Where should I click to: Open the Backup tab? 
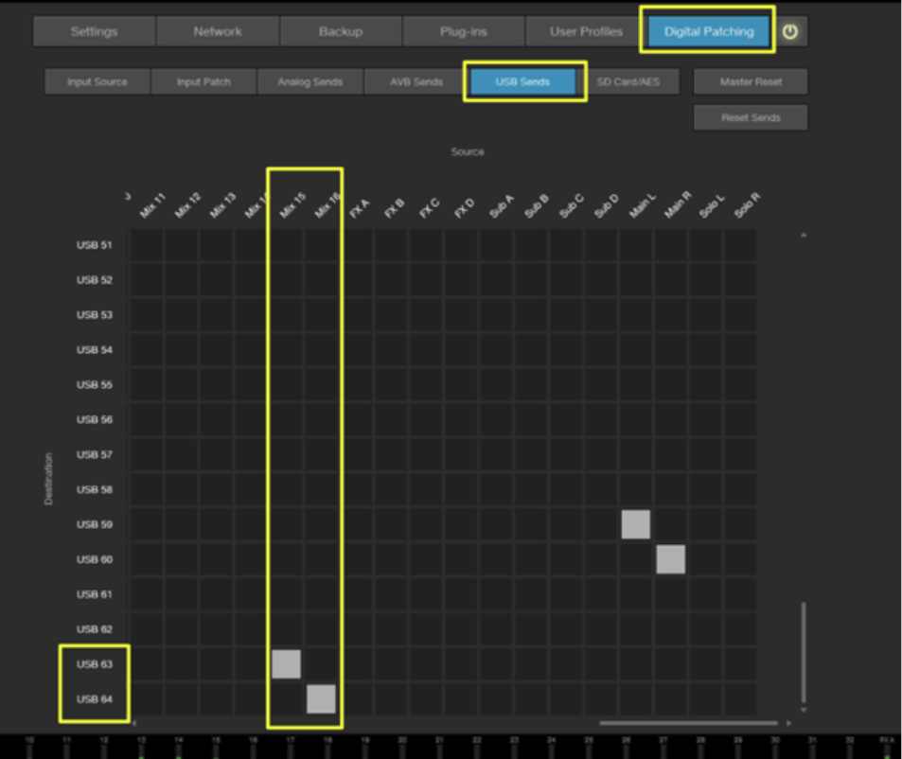click(x=341, y=31)
